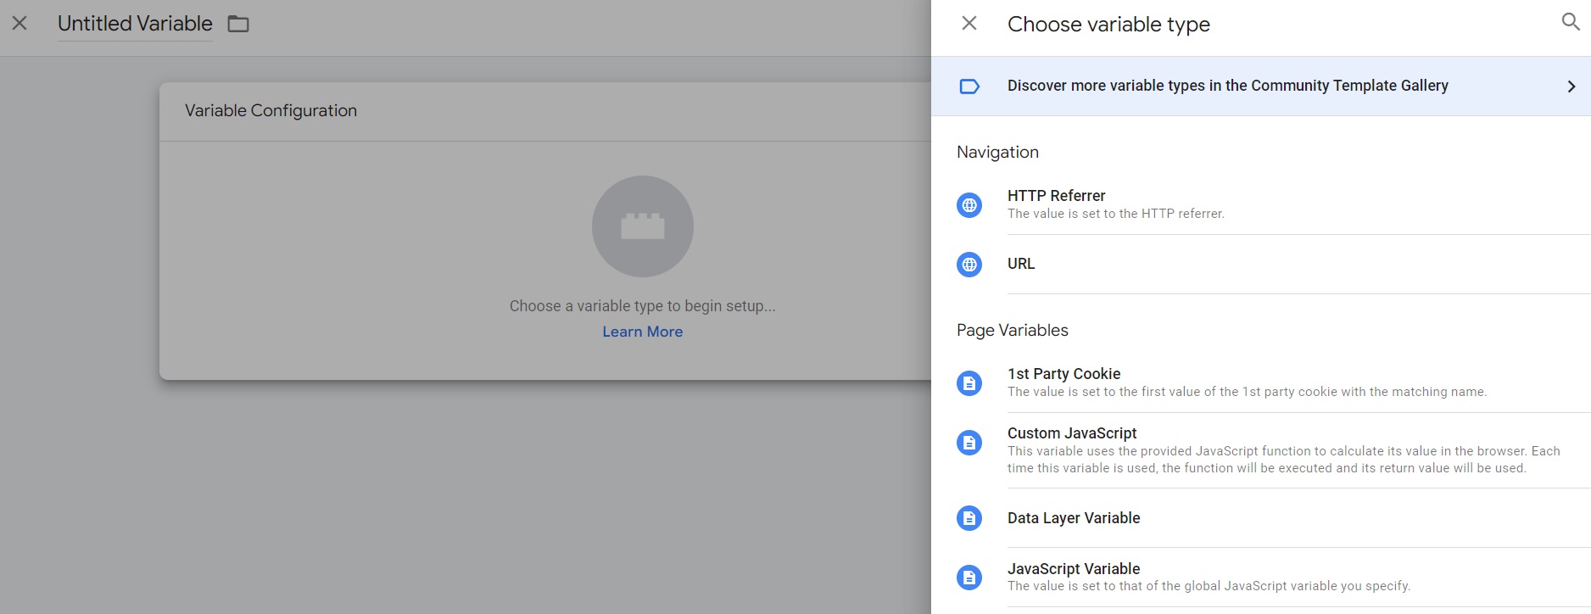
Task: Open the Community Template Gallery banner
Action: point(1228,85)
